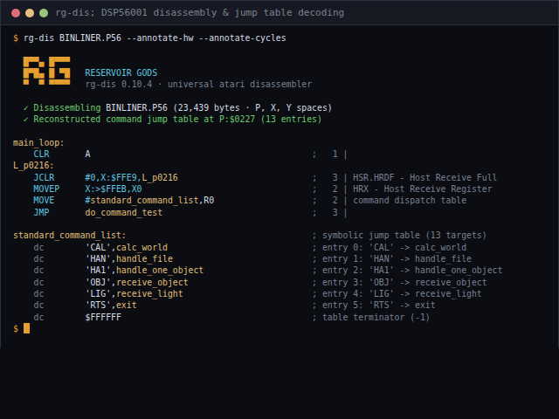
Task: Maximize the window with the green button
Action: point(44,13)
